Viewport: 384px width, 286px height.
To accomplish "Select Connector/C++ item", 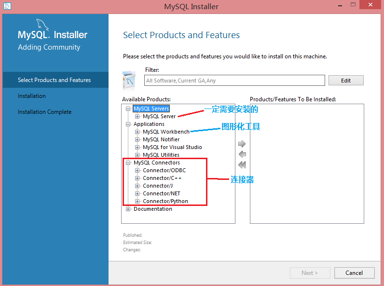I will point(162,178).
